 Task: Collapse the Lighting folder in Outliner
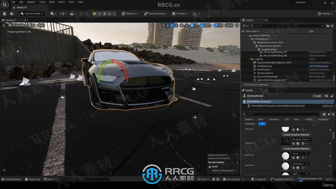coord(250,59)
